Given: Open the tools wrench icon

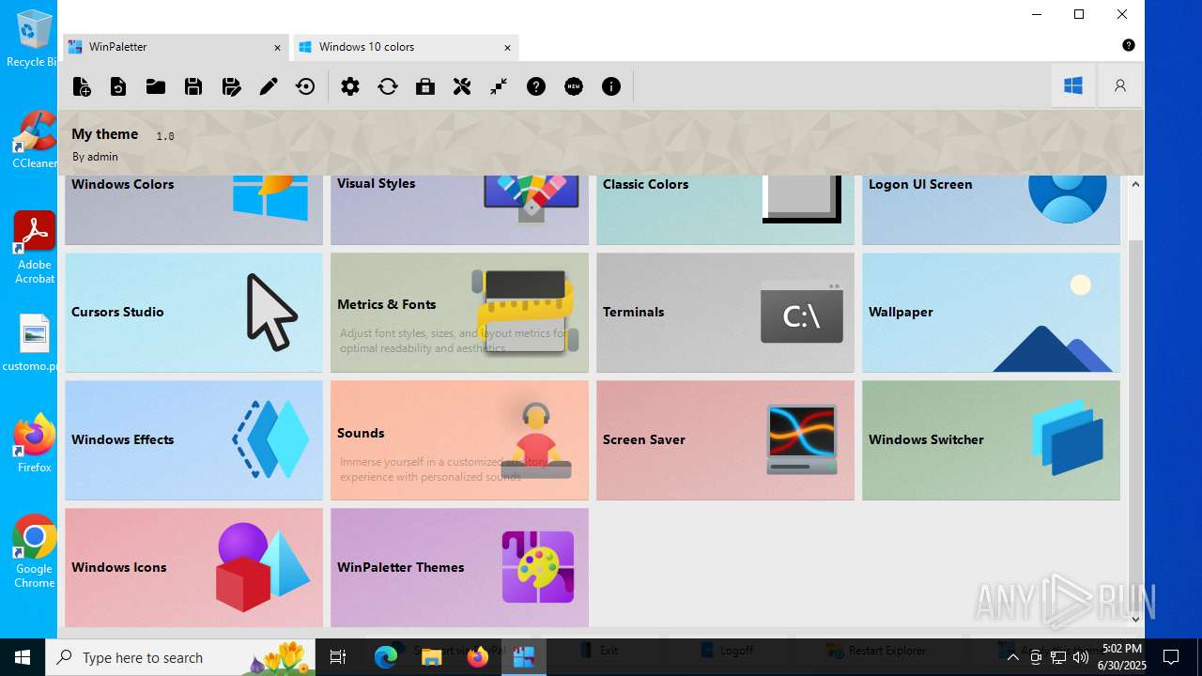Looking at the screenshot, I should [x=462, y=86].
